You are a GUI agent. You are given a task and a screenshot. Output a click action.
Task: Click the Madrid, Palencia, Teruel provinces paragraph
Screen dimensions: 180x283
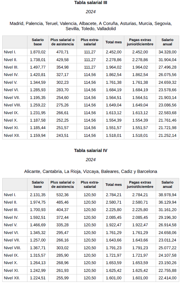pos(91,26)
